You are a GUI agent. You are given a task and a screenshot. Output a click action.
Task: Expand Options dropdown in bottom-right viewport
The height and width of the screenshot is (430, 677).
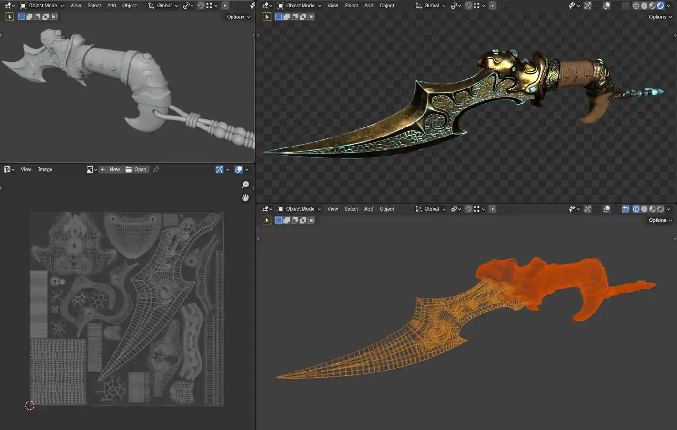click(660, 220)
